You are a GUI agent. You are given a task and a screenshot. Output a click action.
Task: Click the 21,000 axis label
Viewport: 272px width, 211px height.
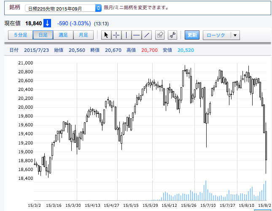point(25,63)
